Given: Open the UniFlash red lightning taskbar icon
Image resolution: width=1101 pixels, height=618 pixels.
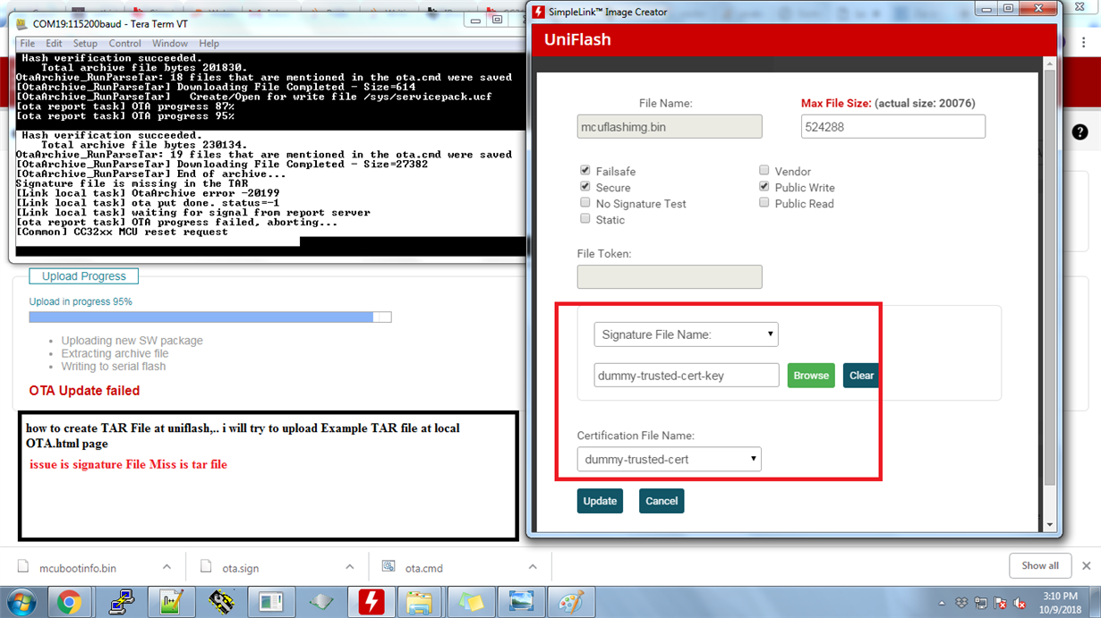Looking at the screenshot, I should (x=371, y=603).
